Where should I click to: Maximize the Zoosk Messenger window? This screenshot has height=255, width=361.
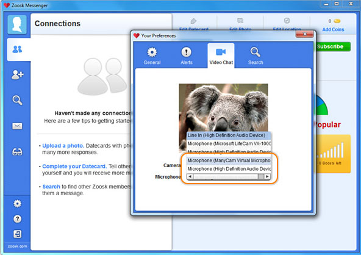337,4
